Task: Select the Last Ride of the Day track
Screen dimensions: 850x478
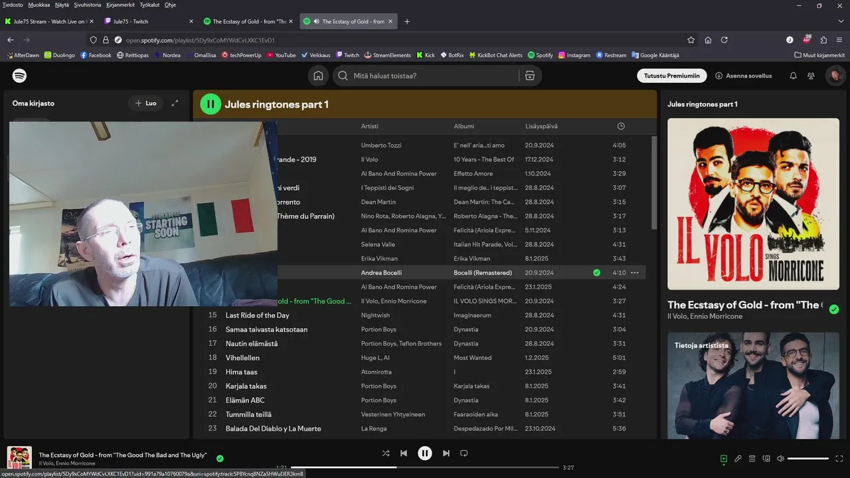Action: tap(257, 315)
